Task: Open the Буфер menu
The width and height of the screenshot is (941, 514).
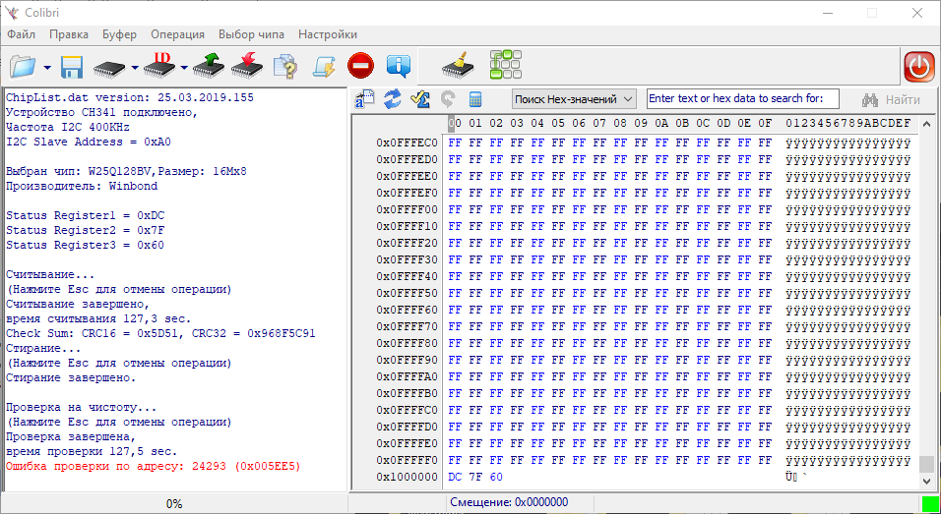Action: 119,34
